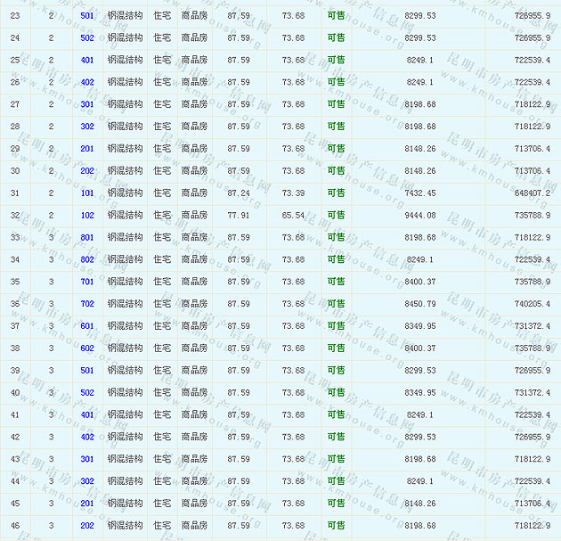Screen dimensions: 561x541
Task: Open room 401 link in row 25
Action: pos(86,61)
